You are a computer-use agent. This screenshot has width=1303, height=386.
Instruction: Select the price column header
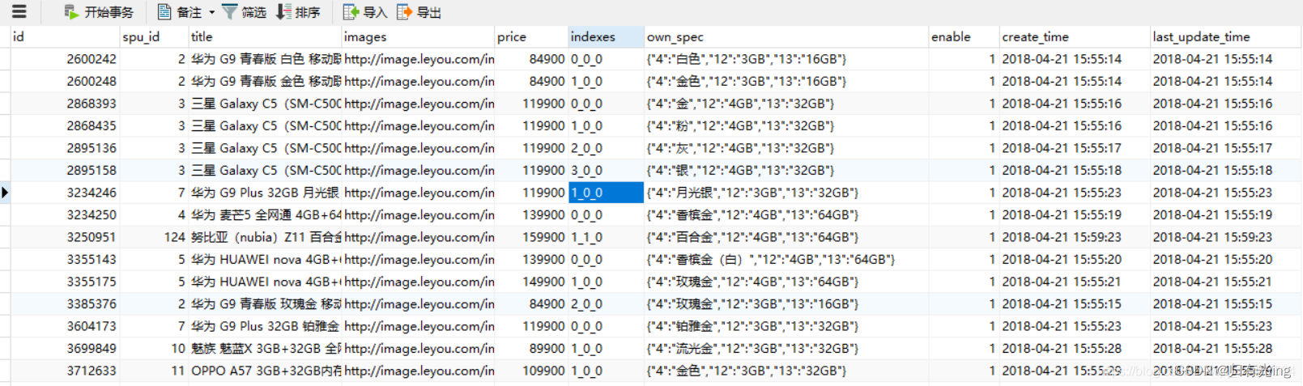point(531,36)
